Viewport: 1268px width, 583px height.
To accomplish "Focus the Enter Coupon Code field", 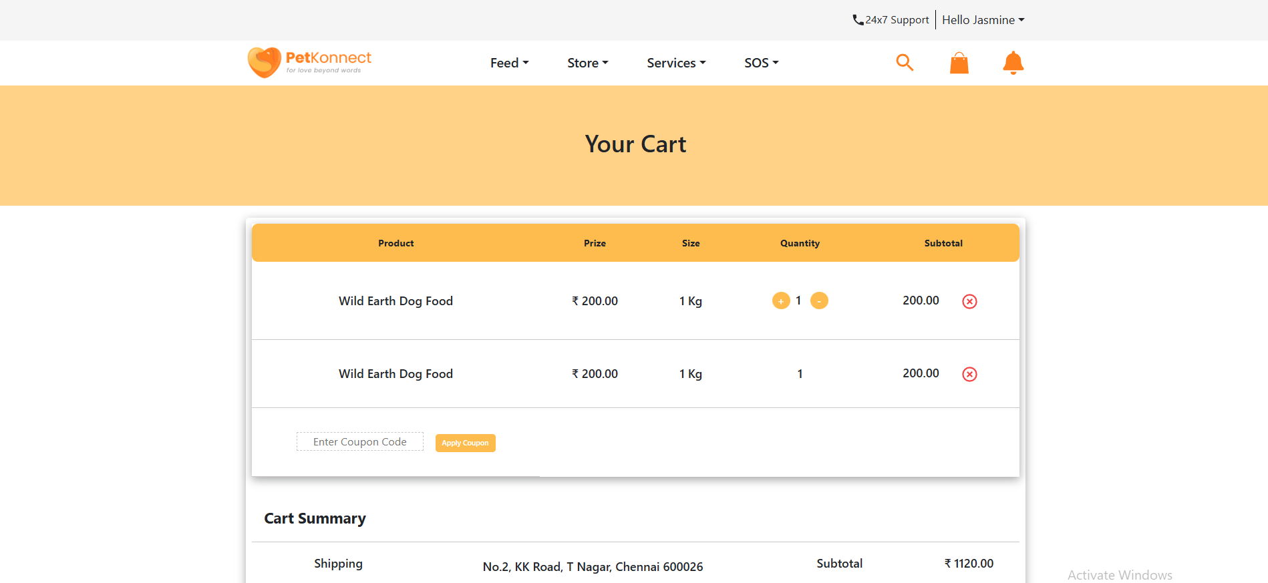I will [360, 441].
